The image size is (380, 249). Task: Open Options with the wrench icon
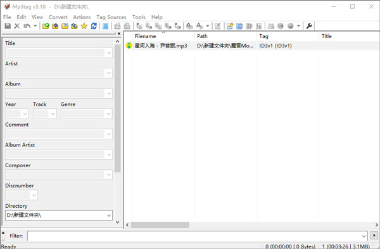309,26
